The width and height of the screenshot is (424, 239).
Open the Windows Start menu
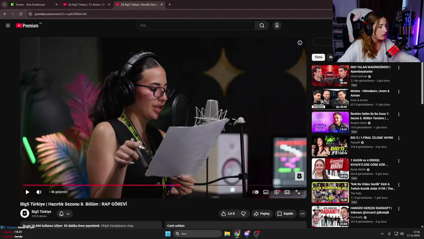coord(168,234)
